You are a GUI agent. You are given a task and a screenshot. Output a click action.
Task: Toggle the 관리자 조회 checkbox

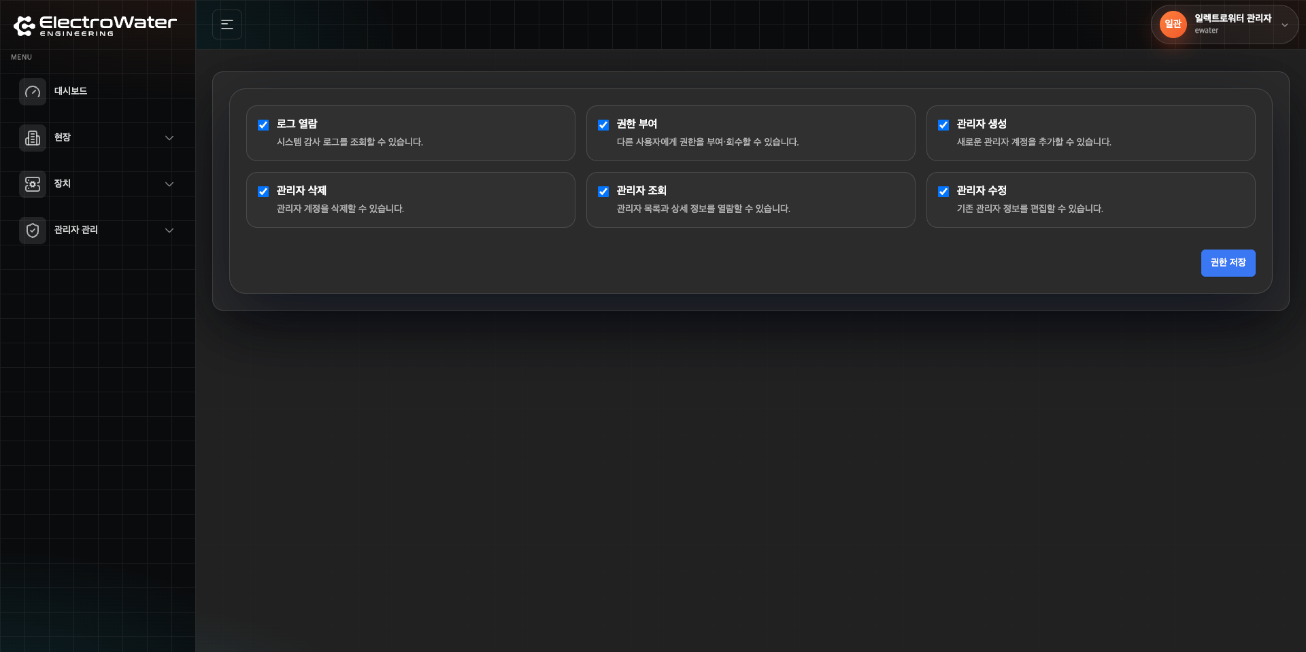pyautogui.click(x=603, y=192)
